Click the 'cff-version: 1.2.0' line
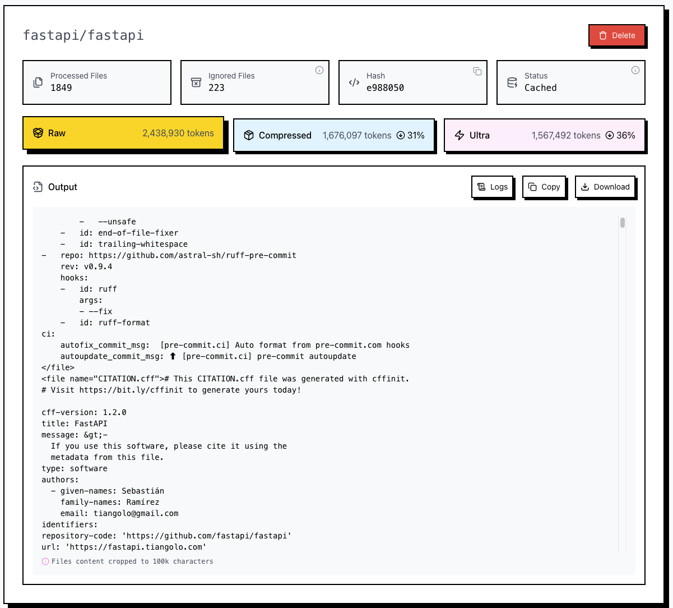The height and width of the screenshot is (608, 673). coord(84,412)
